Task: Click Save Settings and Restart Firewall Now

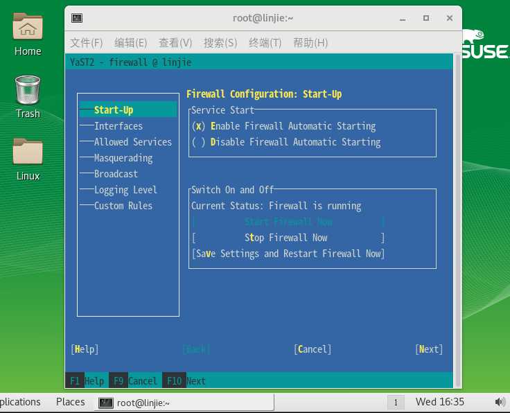Action: 288,254
